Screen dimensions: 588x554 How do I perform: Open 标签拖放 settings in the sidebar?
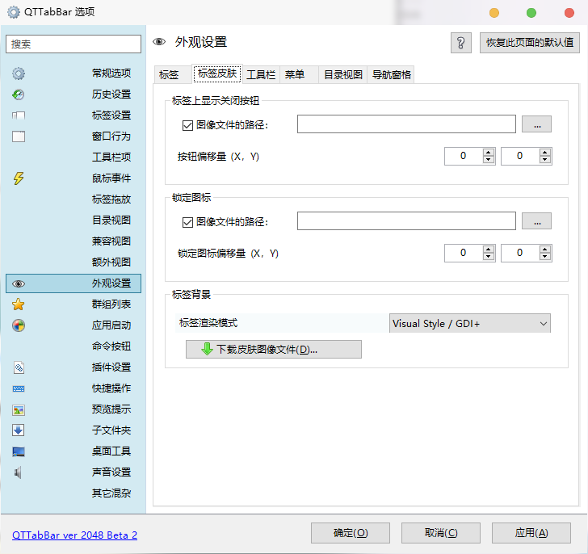73,199
